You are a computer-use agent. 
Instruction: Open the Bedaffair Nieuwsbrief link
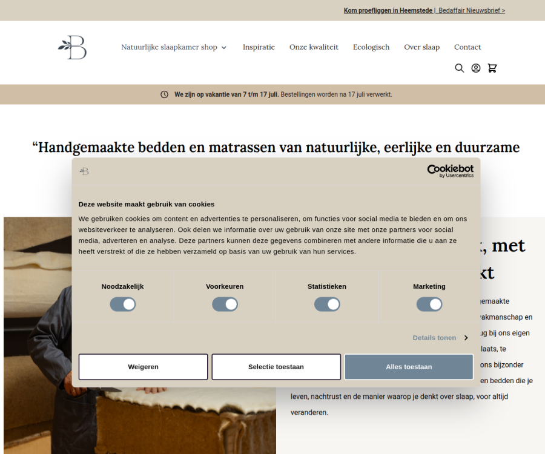click(x=472, y=10)
